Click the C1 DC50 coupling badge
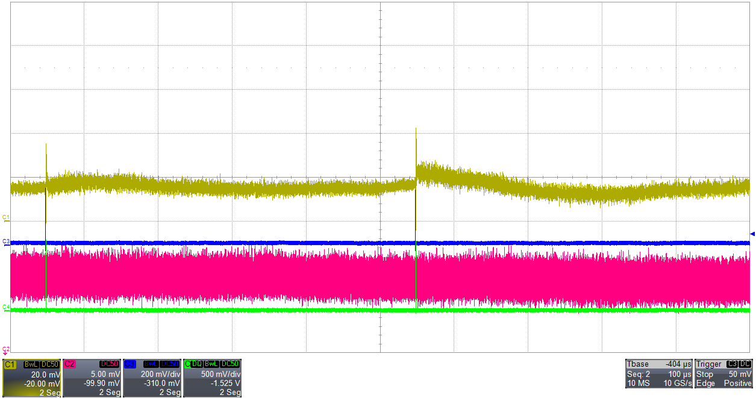The width and height of the screenshot is (756, 398). (x=50, y=364)
